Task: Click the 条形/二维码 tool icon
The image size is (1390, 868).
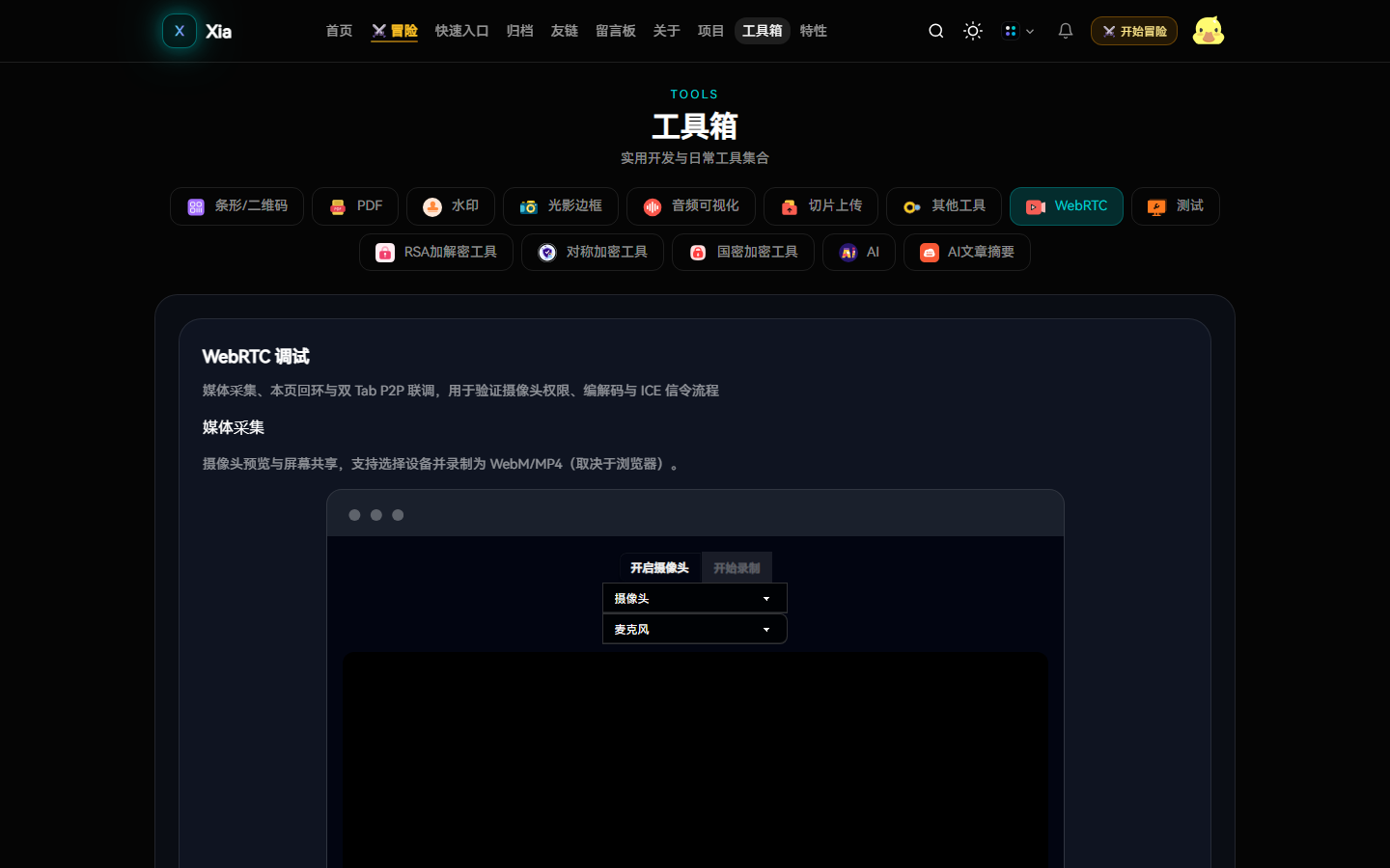Action: pos(196,206)
